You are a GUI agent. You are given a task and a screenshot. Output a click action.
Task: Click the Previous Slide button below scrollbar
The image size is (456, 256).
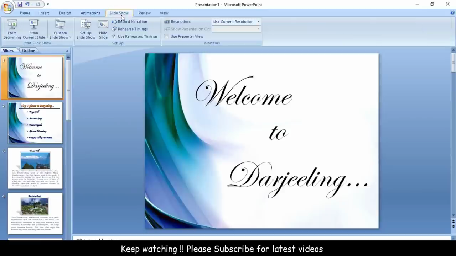coord(453,221)
